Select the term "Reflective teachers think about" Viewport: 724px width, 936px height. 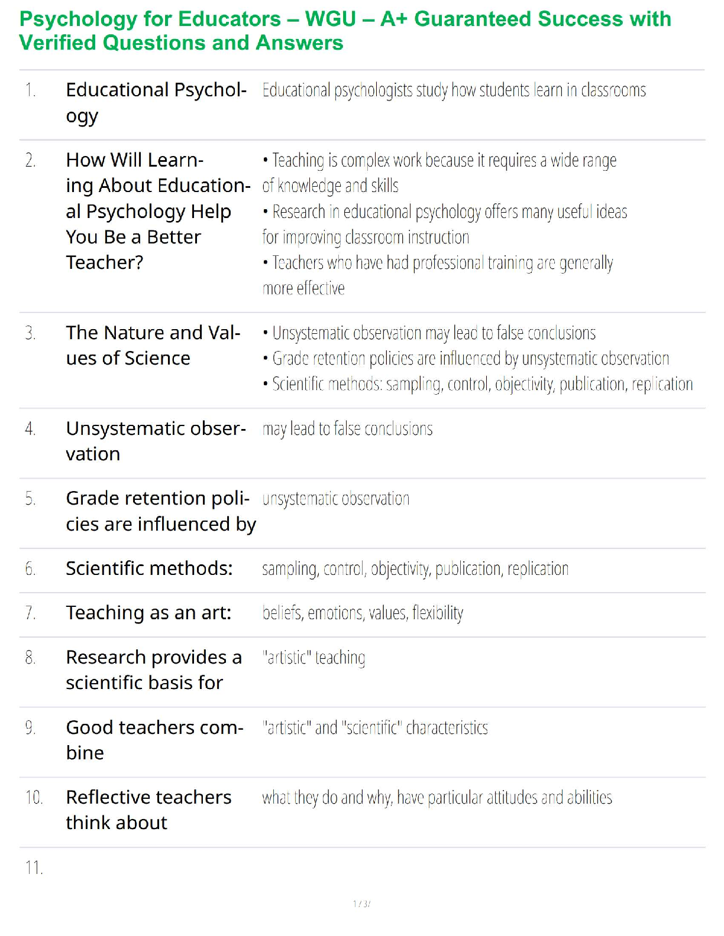click(148, 810)
